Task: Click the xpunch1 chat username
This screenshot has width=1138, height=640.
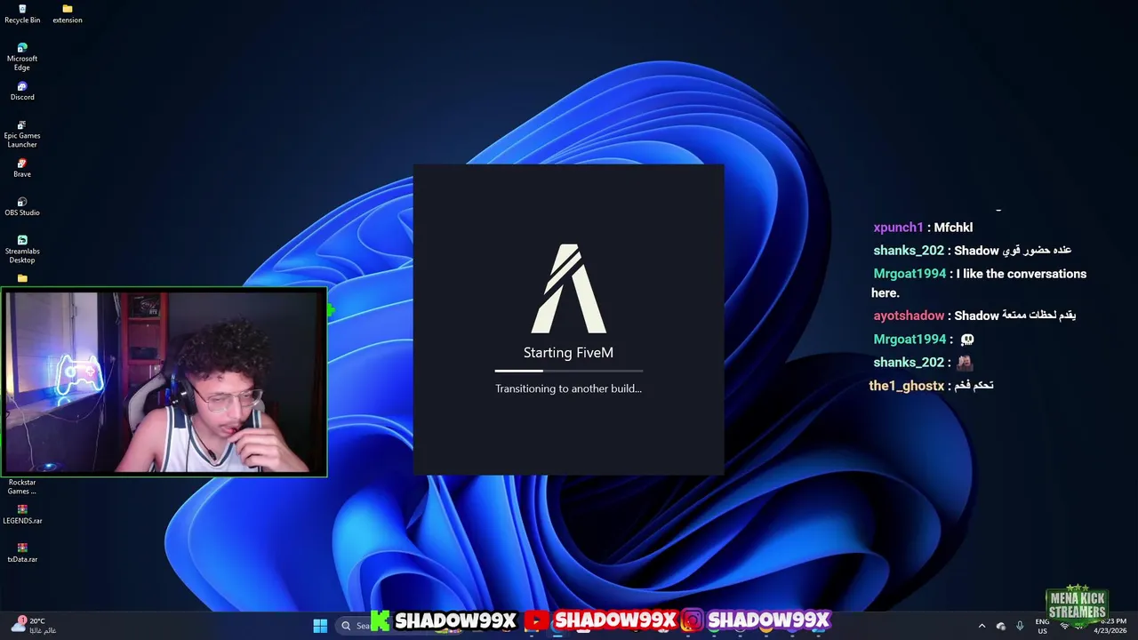Action: [x=898, y=228]
